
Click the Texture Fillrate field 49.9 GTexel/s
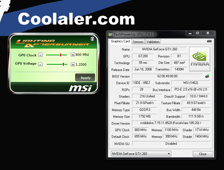pyautogui.click(x=196, y=103)
